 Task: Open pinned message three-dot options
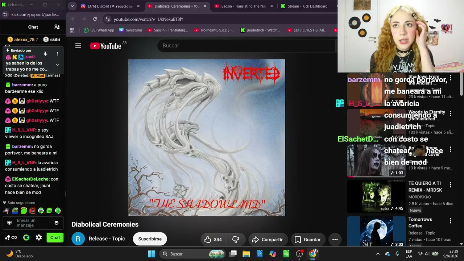57,54
